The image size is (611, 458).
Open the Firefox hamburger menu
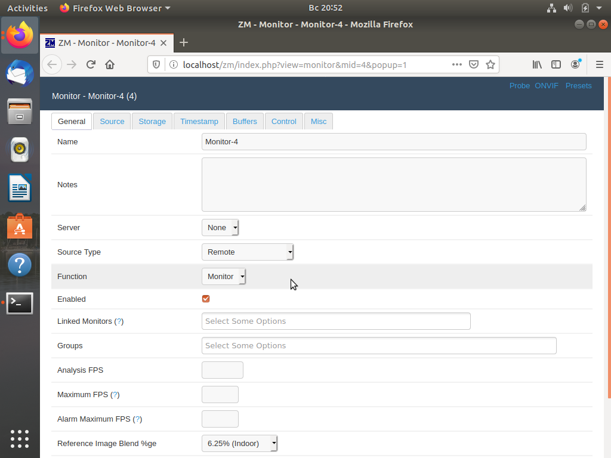point(599,64)
